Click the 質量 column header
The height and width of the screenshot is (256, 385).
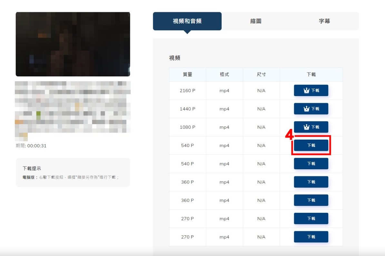187,74
